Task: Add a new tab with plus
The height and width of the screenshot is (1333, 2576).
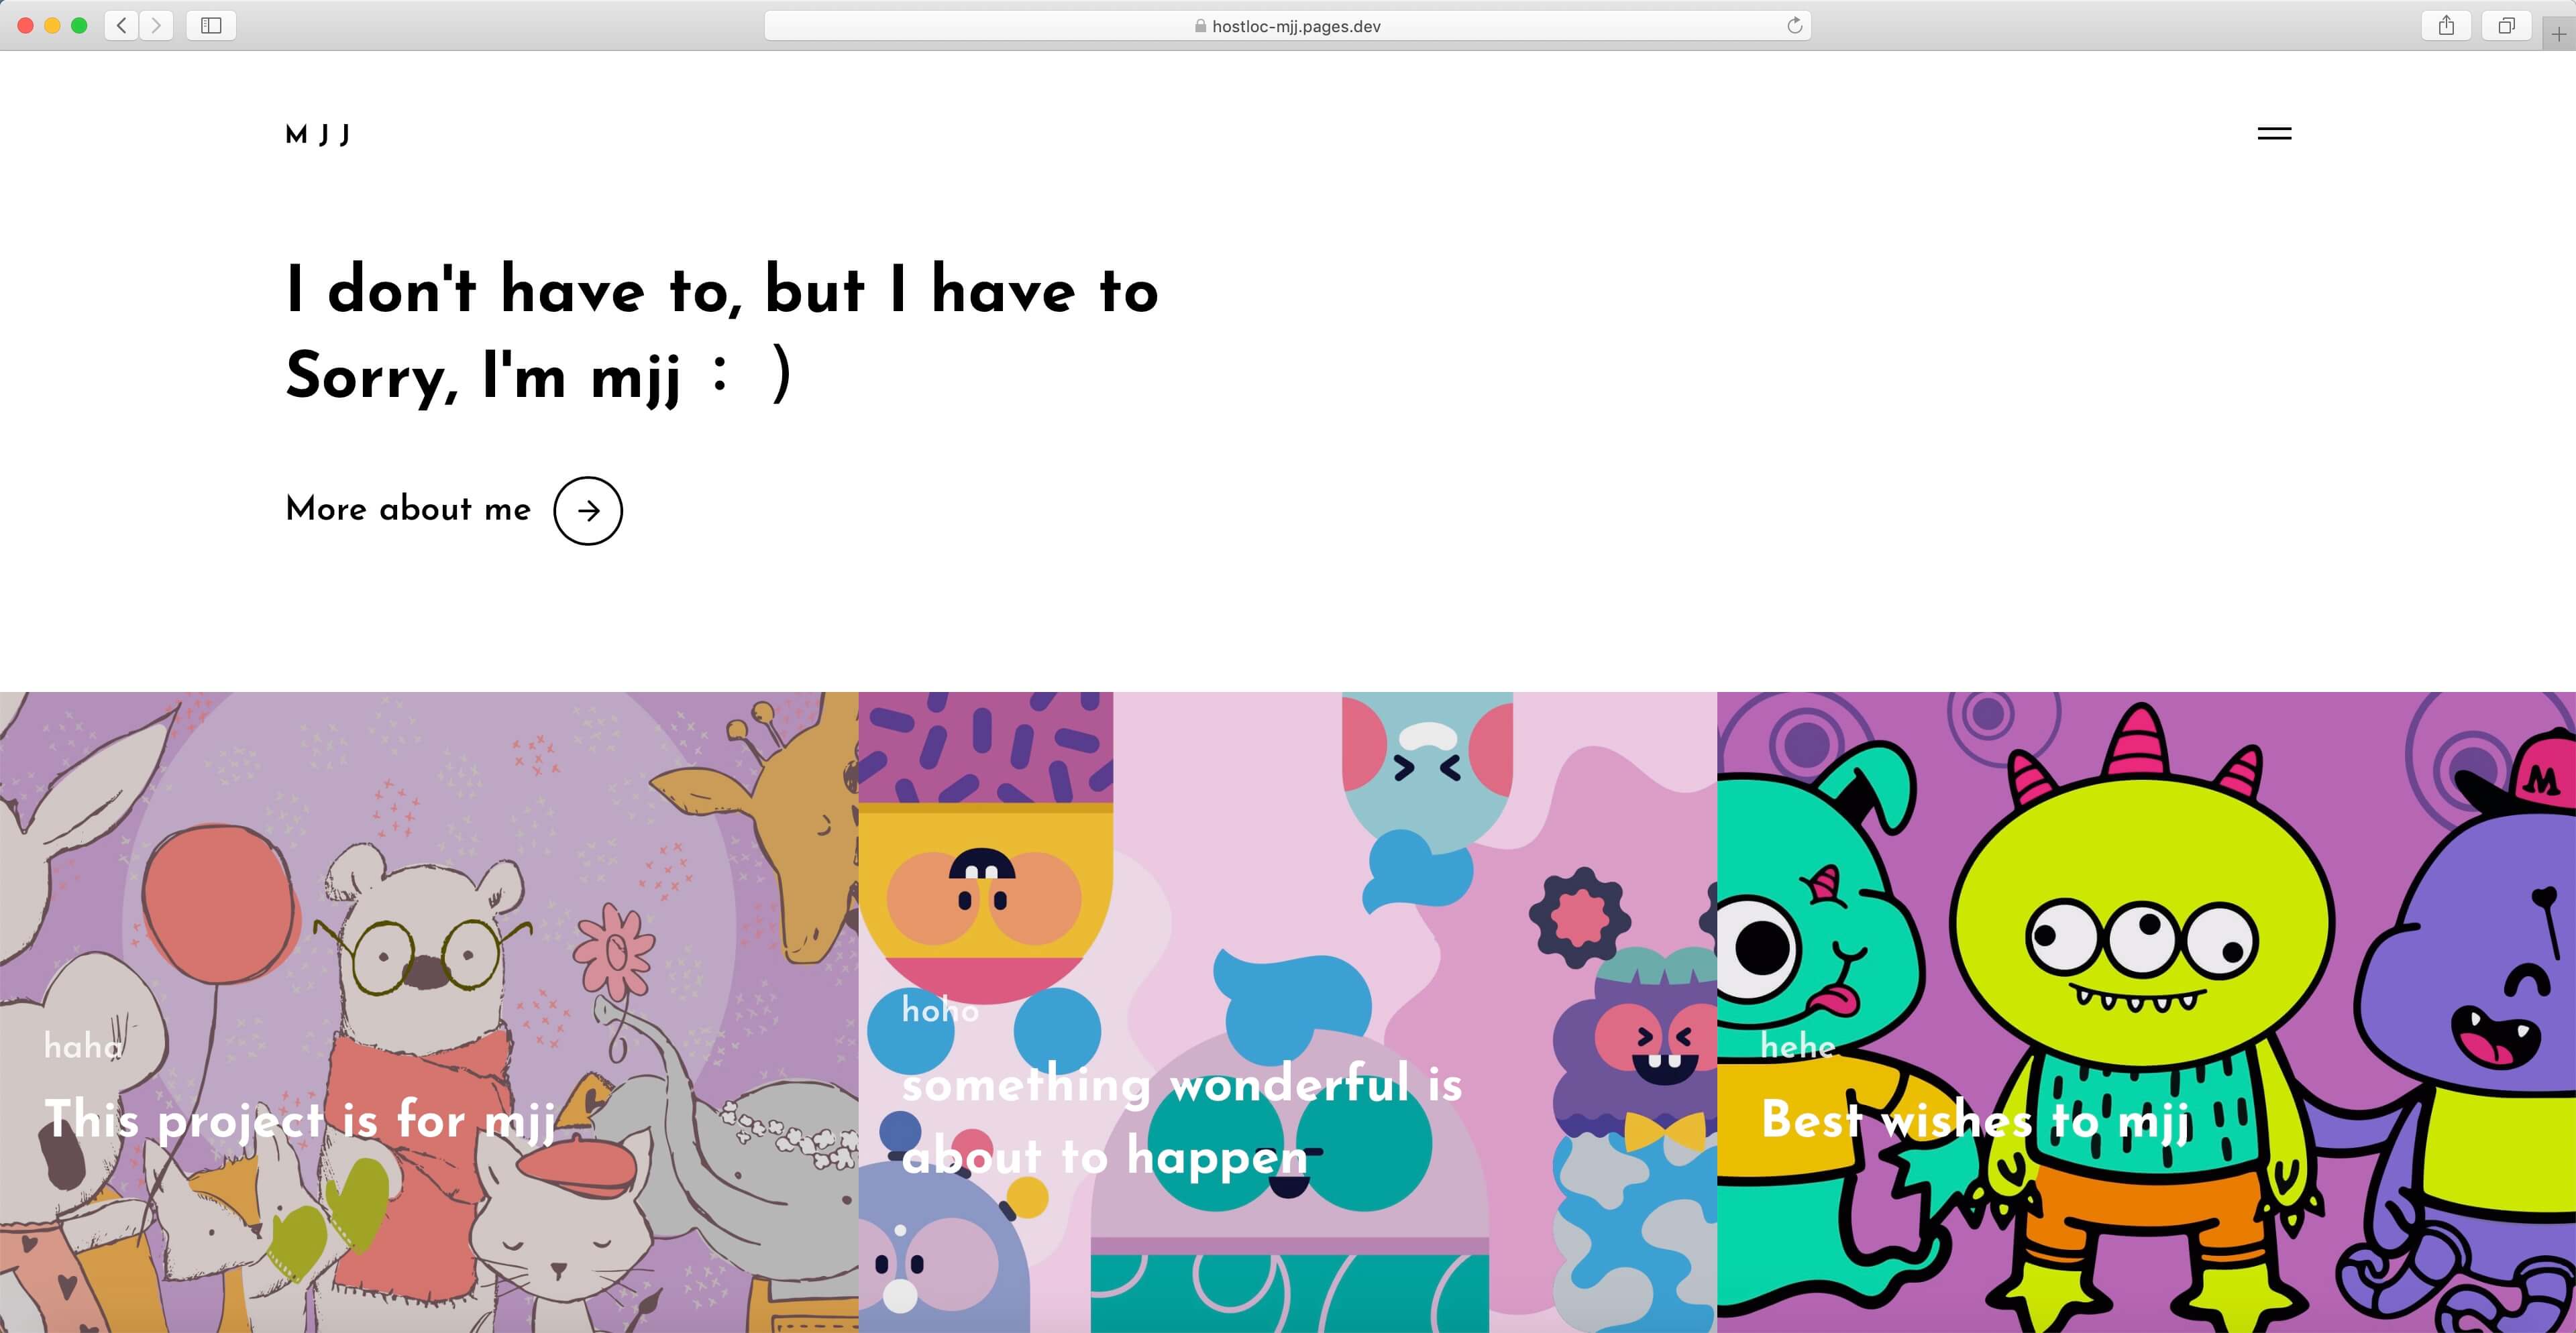Action: tap(2558, 33)
